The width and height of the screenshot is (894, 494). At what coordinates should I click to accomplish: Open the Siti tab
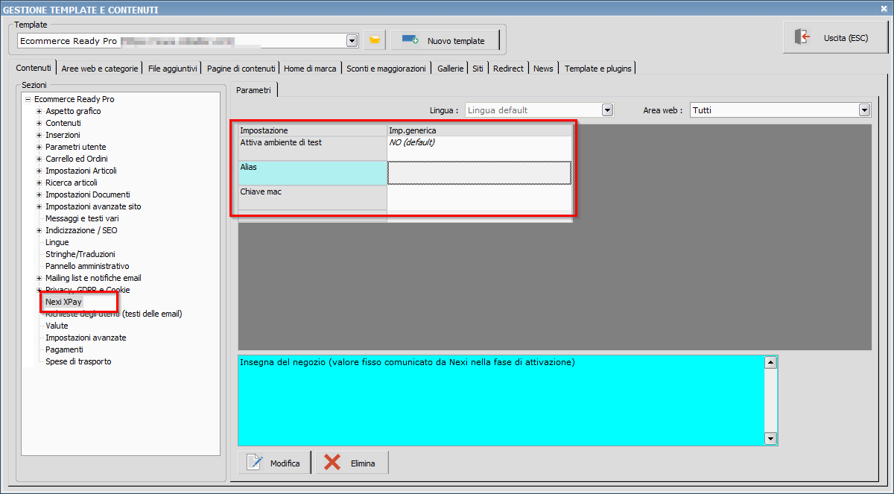[478, 69]
